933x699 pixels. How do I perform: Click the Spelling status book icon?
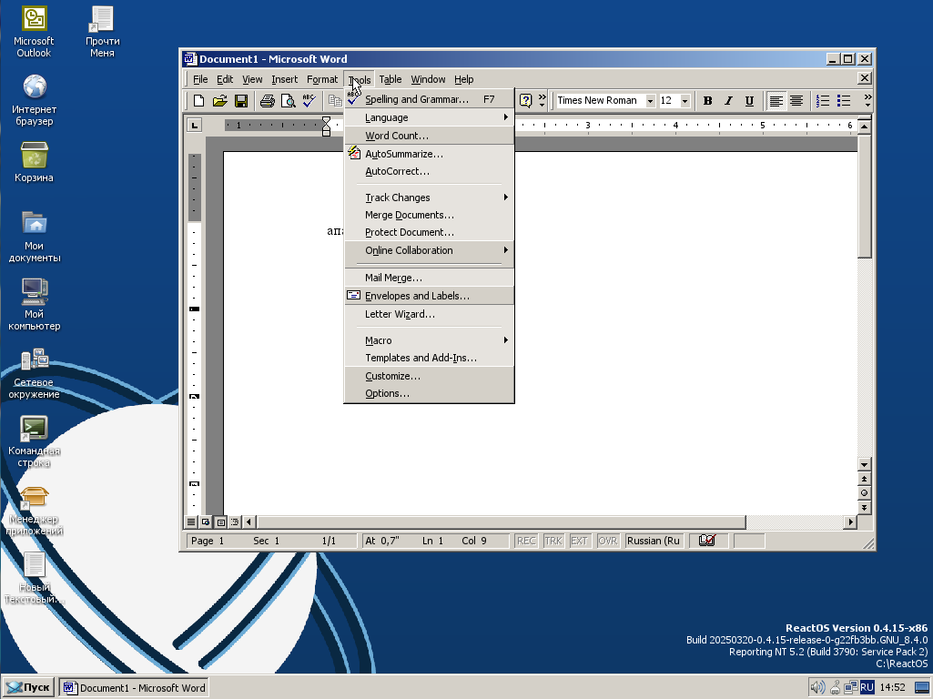(x=706, y=541)
